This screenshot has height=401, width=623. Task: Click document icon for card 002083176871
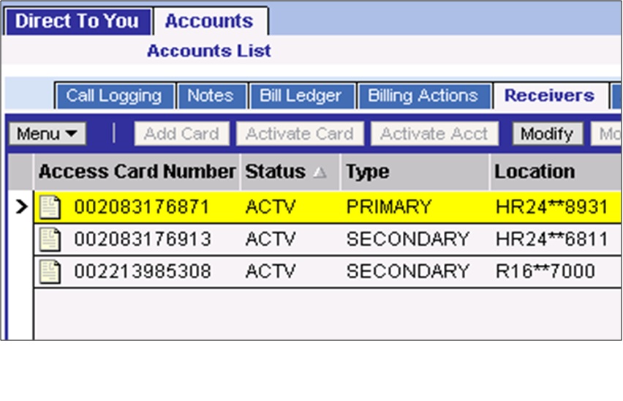tap(50, 208)
